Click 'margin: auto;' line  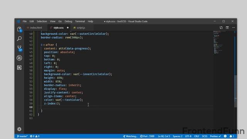[x=54, y=70]
